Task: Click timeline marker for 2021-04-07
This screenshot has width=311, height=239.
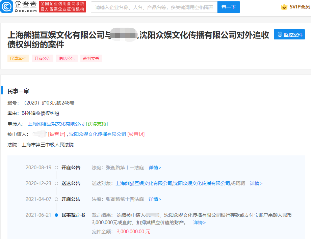Action: pyautogui.click(x=56, y=199)
